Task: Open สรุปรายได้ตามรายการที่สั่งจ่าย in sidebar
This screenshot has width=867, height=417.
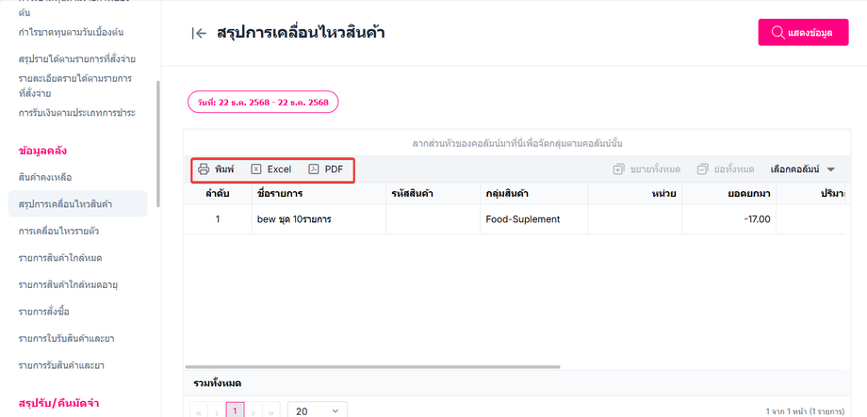Action: [x=77, y=58]
